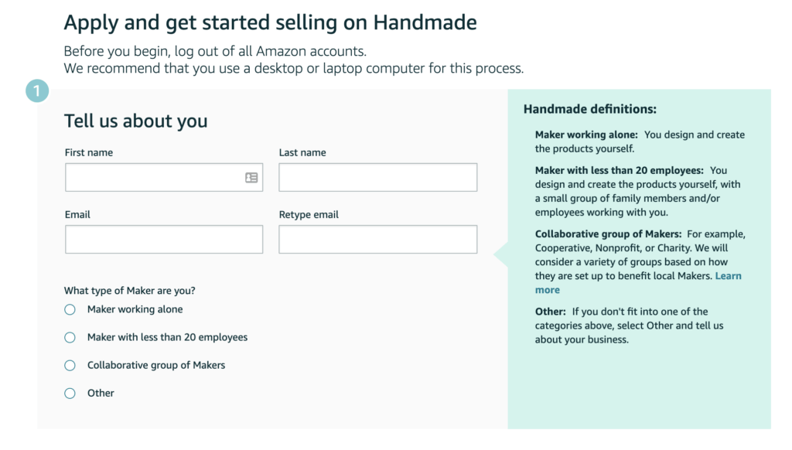Click the contact autofill icon in First name
This screenshot has width=792, height=450.
pyautogui.click(x=251, y=177)
